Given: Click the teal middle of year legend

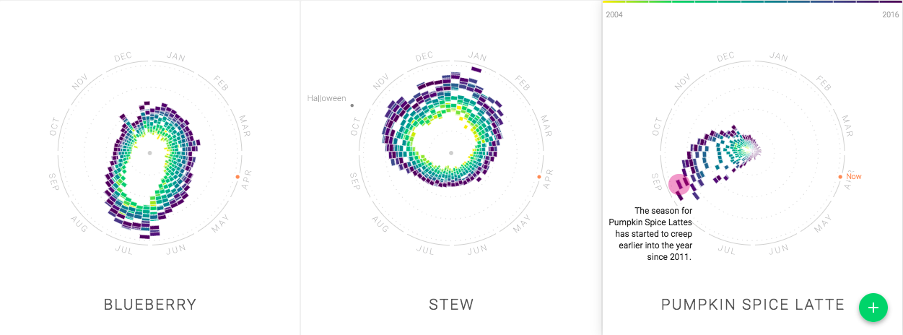Looking at the screenshot, I should [x=753, y=1].
